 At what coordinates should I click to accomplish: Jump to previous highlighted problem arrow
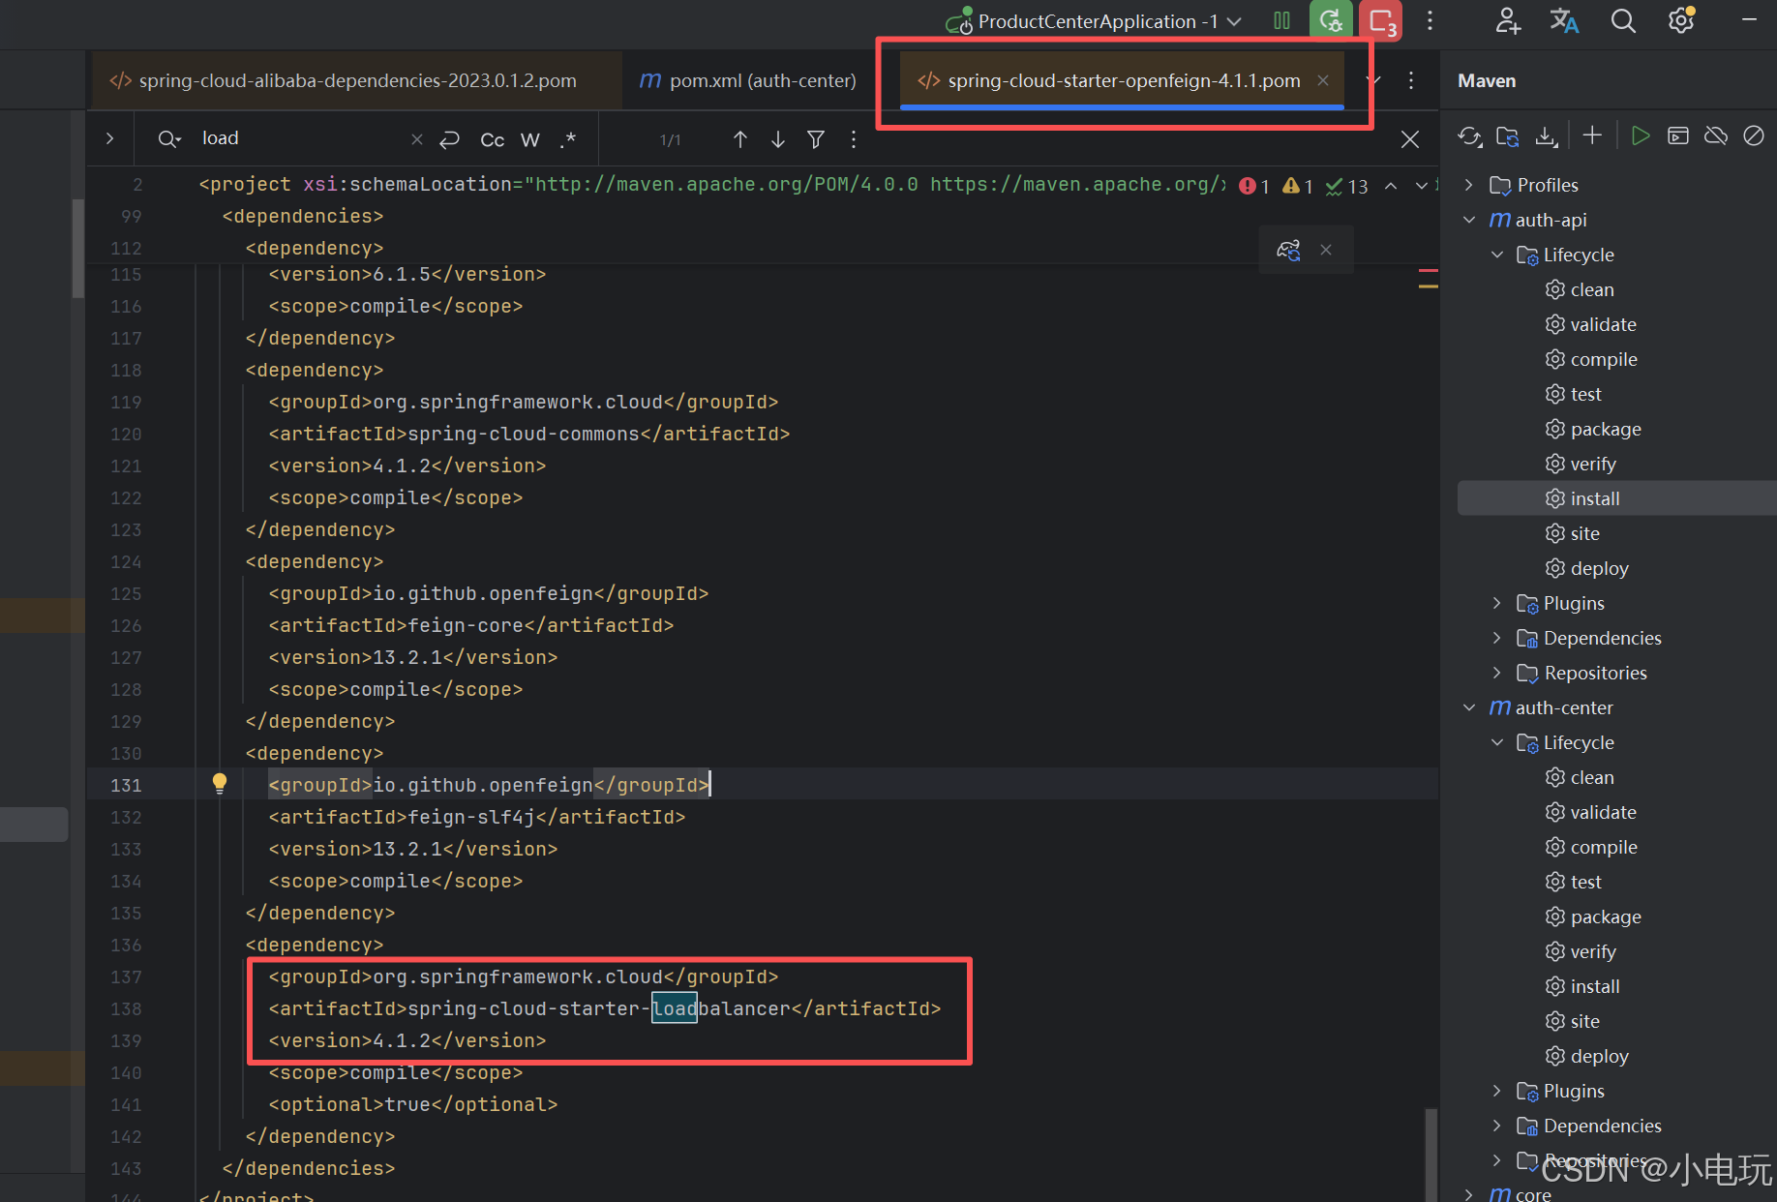(x=1391, y=186)
